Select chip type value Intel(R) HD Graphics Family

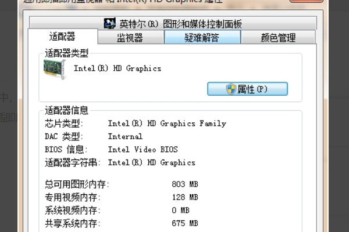coord(167,124)
